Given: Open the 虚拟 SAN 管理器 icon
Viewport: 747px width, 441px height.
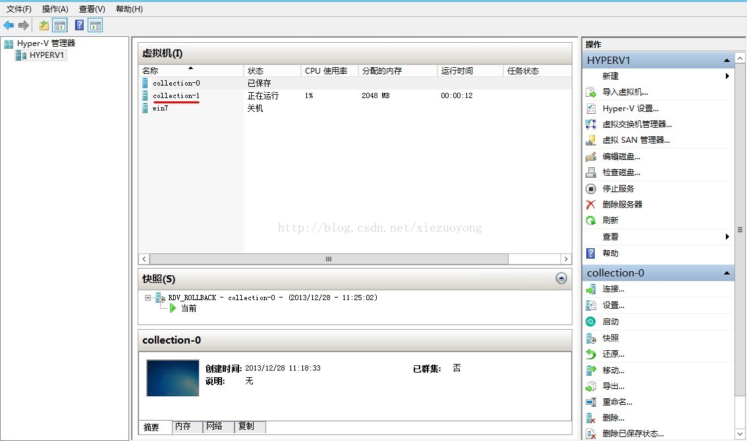Looking at the screenshot, I should tap(591, 140).
